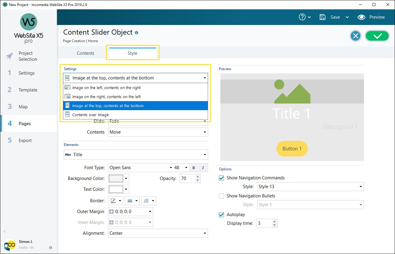
Task: Open the Alignment dropdown showing Center
Action: click(158, 233)
